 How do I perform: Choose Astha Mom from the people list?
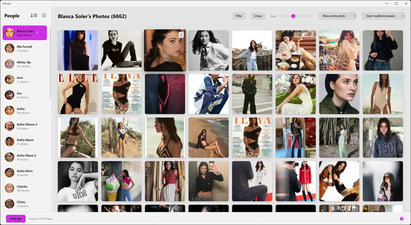click(25, 173)
